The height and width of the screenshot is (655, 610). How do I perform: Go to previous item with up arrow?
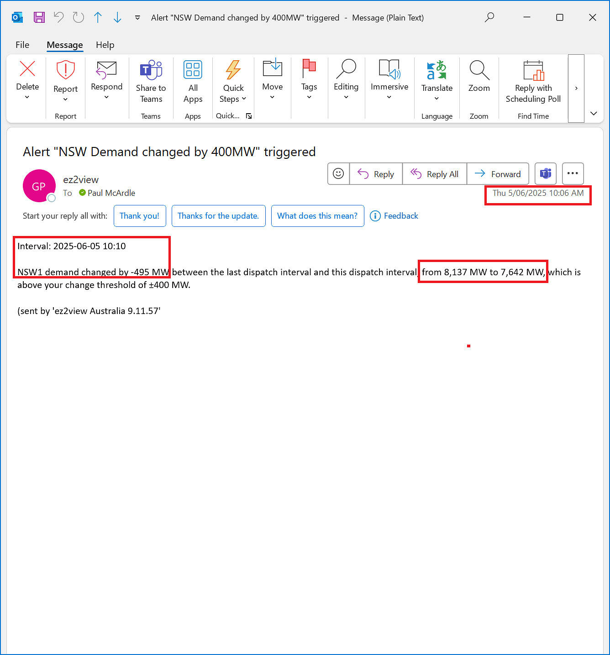click(98, 17)
